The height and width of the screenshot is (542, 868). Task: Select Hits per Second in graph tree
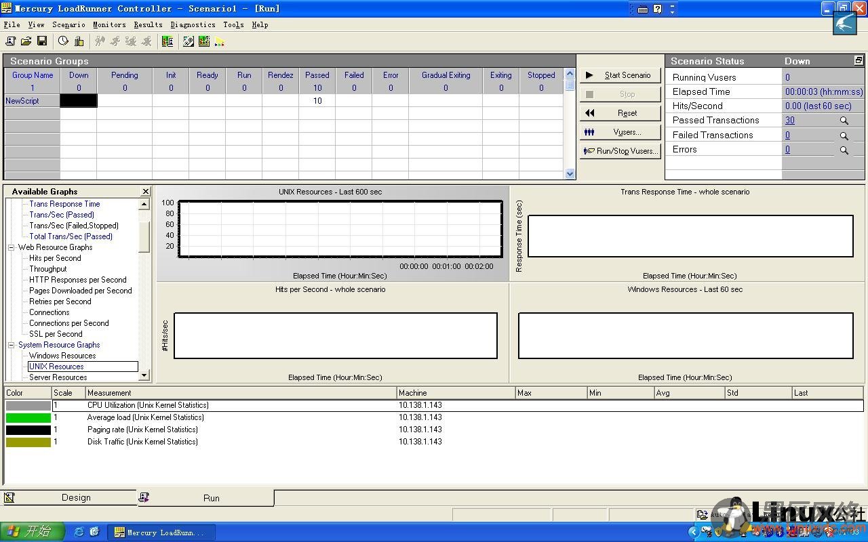coord(55,258)
